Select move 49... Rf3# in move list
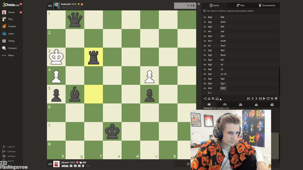The width and height of the screenshot is (303, 170). pyautogui.click(x=223, y=88)
